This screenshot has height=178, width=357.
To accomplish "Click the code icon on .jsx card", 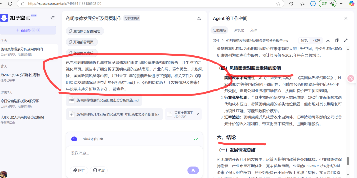I will [x=71, y=114].
